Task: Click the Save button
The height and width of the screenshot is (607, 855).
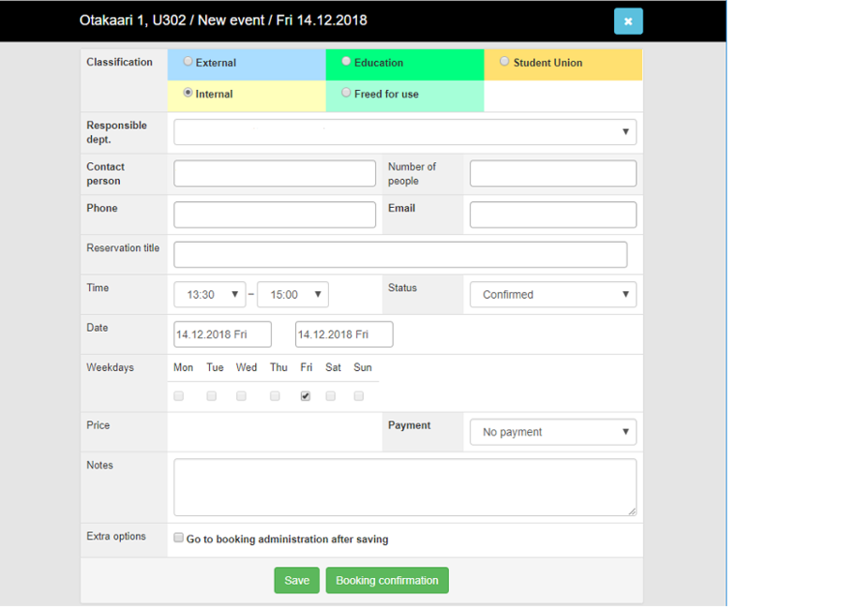Action: click(x=296, y=581)
